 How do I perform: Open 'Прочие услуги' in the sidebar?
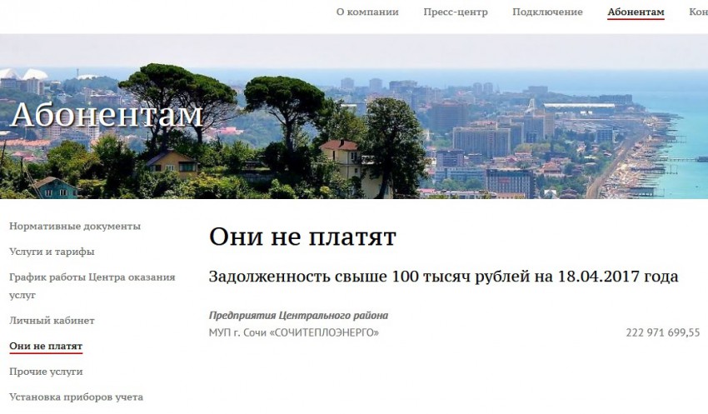tap(46, 372)
